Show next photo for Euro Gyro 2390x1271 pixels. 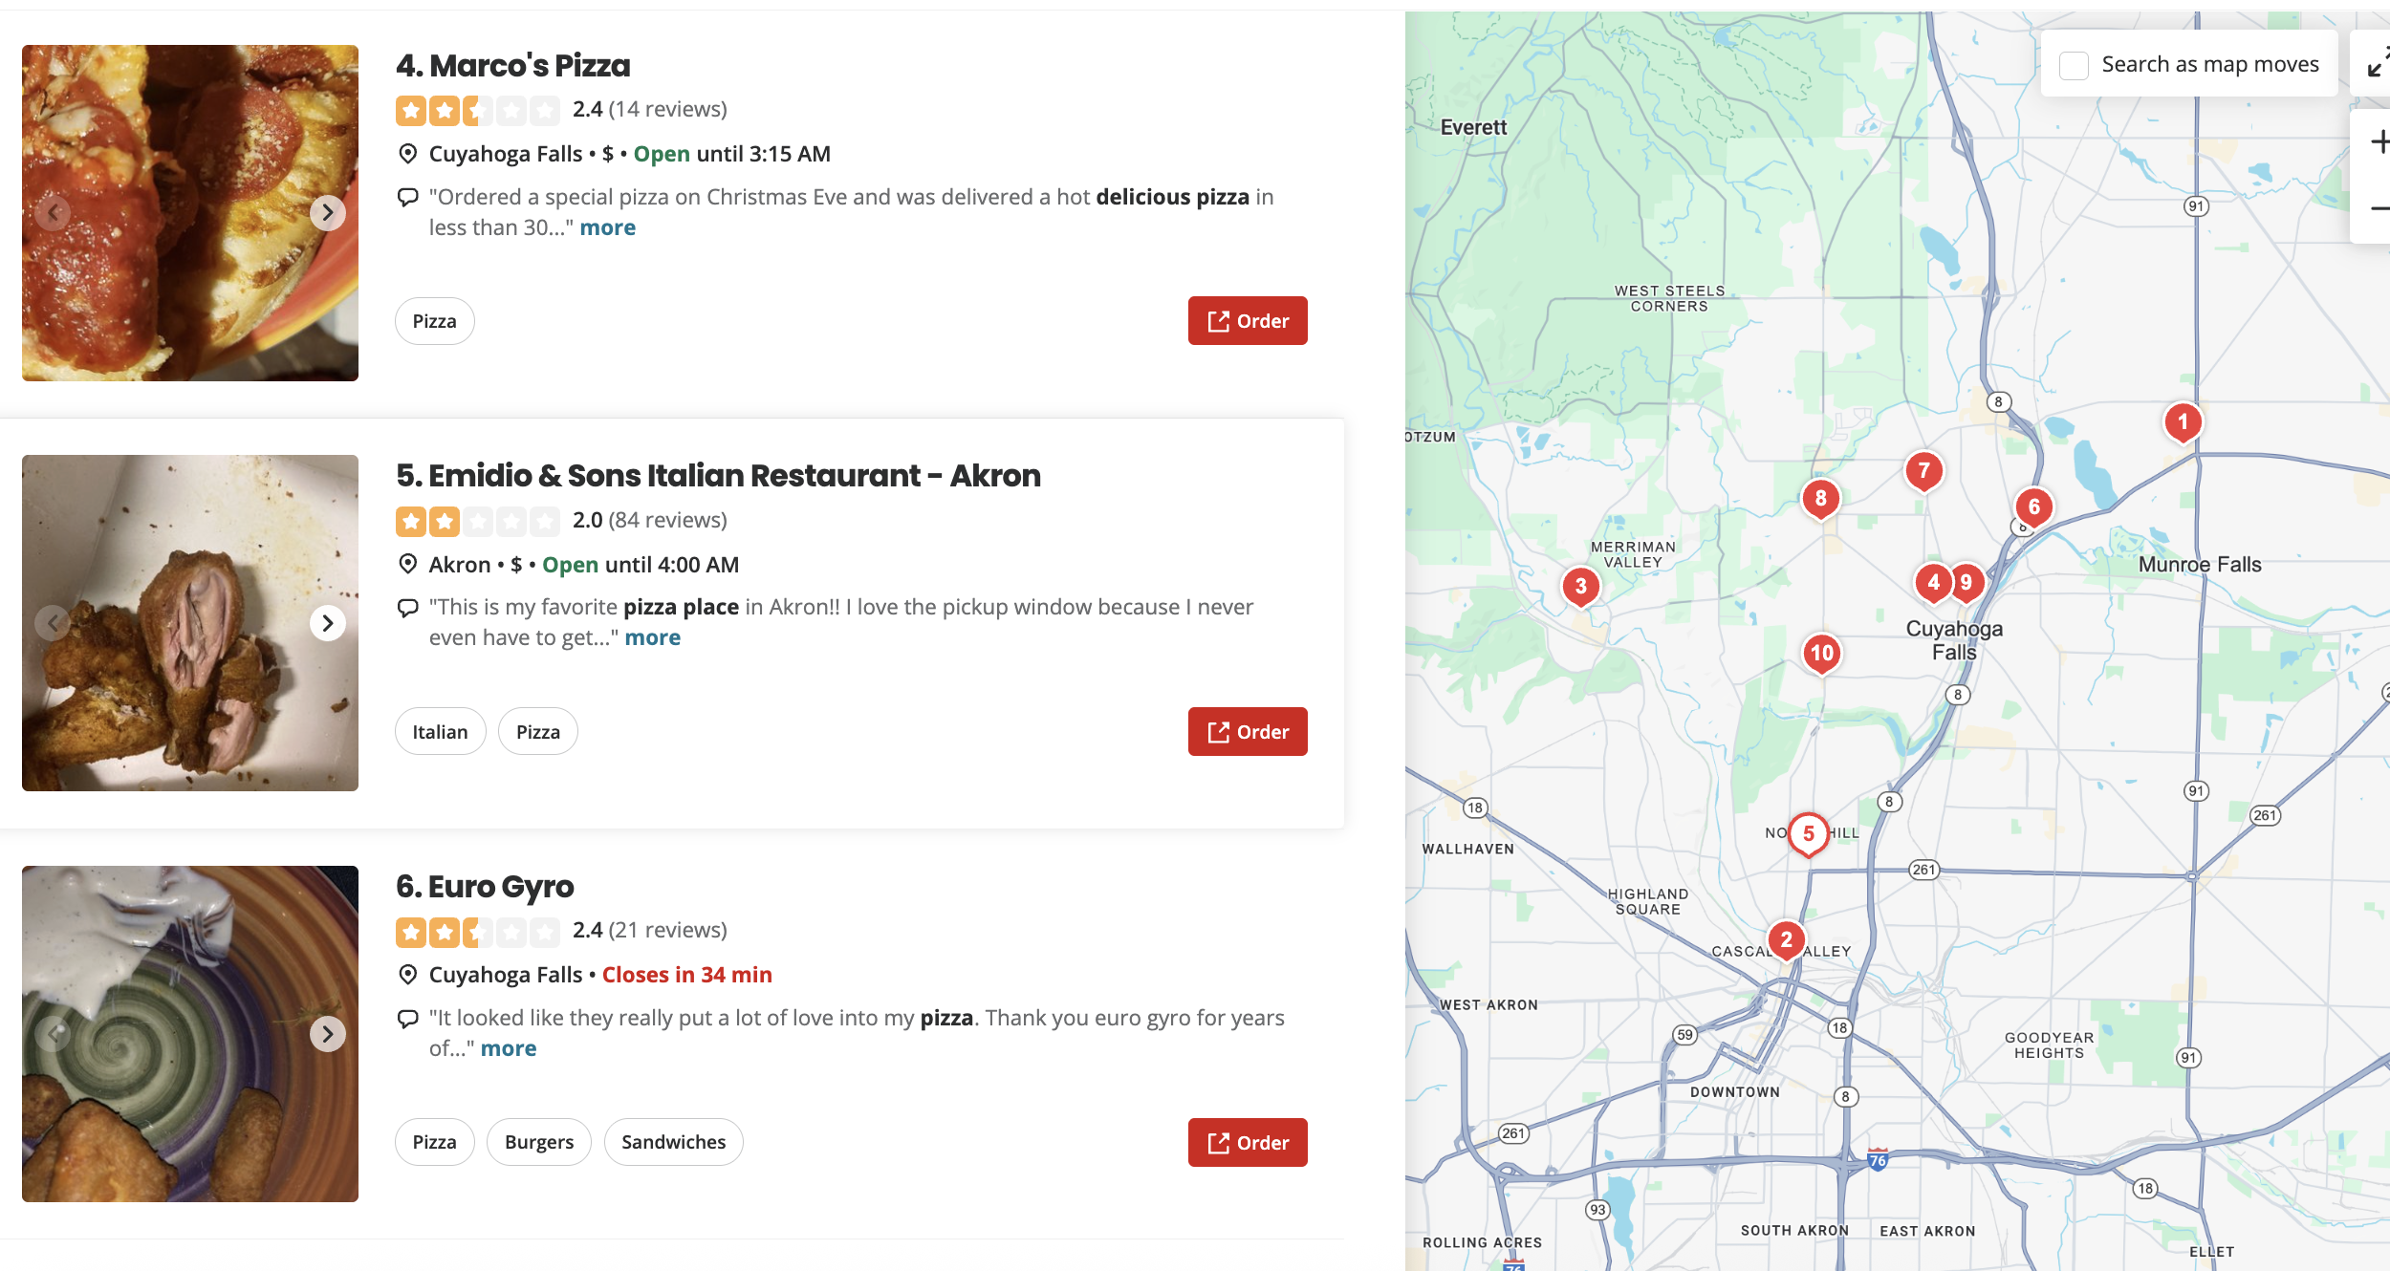pos(328,1034)
